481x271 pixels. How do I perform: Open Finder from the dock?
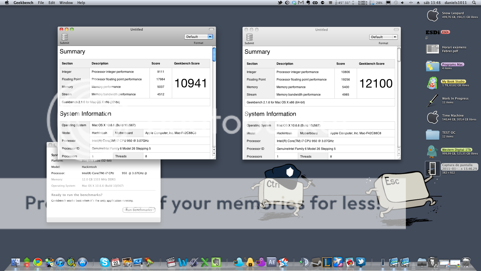(x=16, y=262)
